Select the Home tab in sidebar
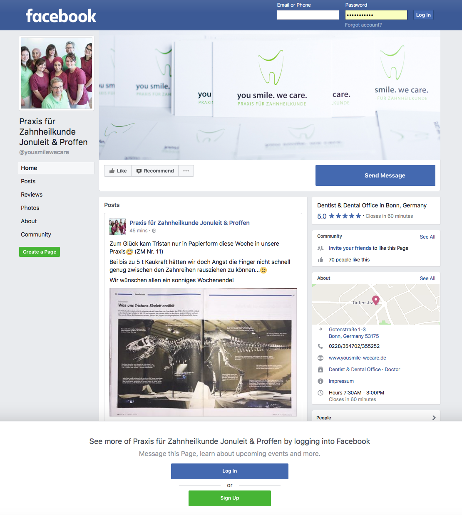This screenshot has height=515, width=462. point(56,168)
